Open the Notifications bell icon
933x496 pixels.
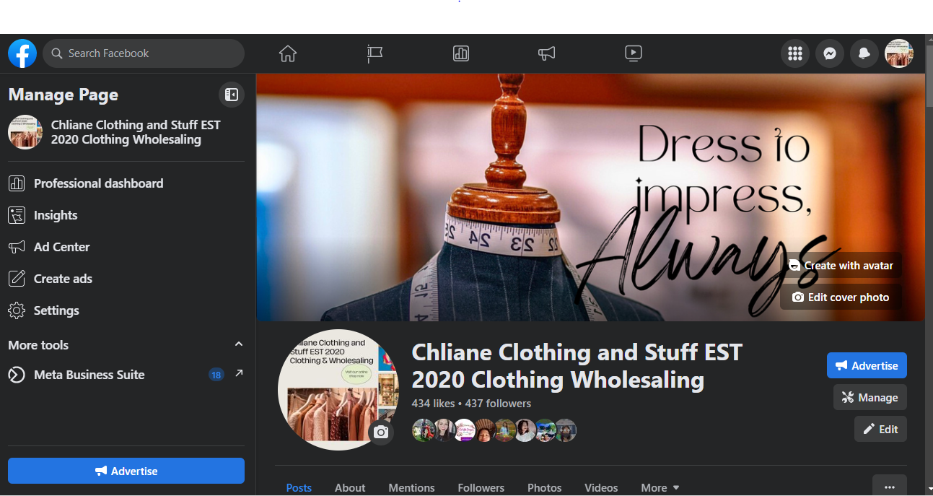(x=864, y=53)
